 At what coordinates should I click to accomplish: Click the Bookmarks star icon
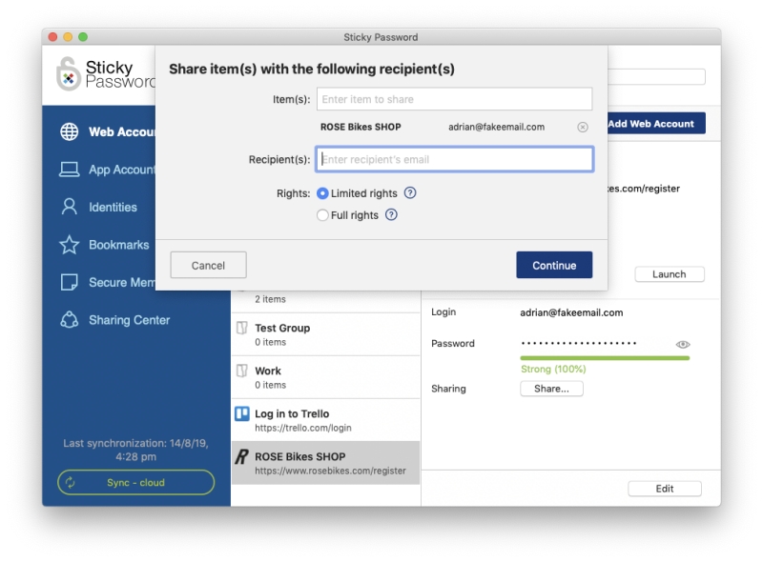click(69, 245)
